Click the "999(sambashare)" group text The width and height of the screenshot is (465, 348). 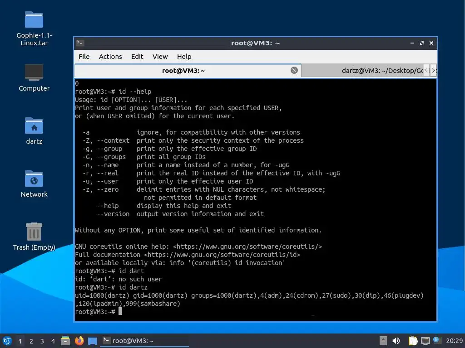153,304
